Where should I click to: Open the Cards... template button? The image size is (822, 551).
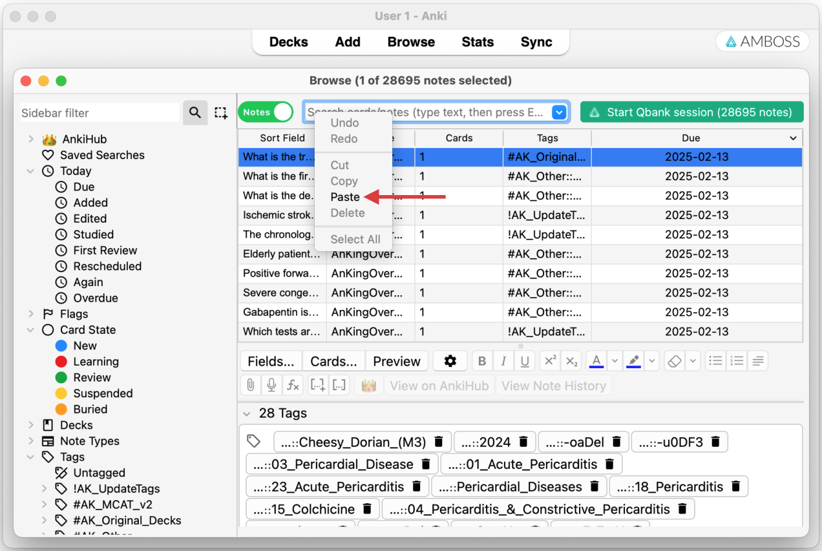(333, 361)
